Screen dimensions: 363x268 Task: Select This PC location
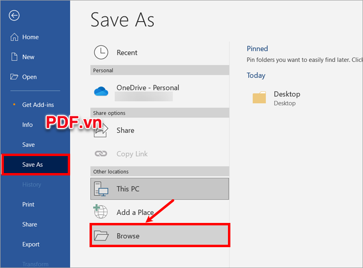[160, 189]
